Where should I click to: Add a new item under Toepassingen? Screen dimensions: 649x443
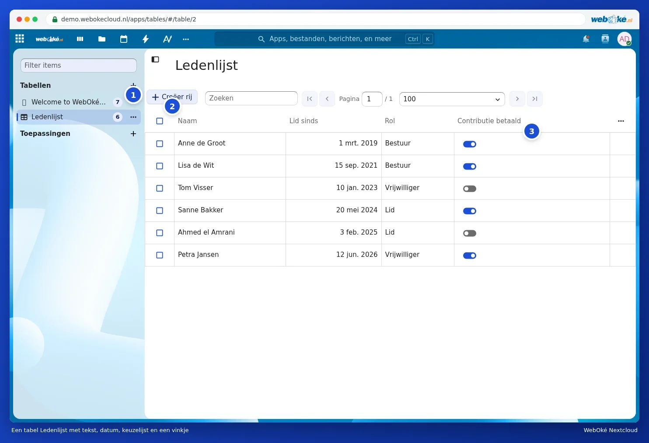(133, 134)
